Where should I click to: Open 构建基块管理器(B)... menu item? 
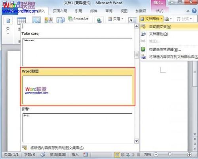[169, 50]
